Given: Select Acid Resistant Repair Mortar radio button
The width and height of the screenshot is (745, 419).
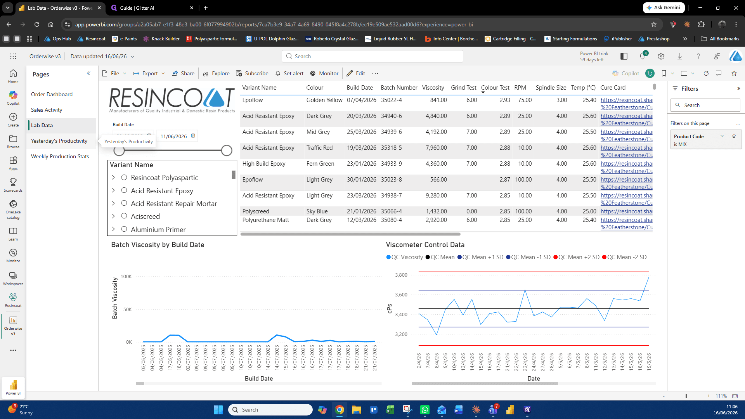Looking at the screenshot, I should coord(124,203).
